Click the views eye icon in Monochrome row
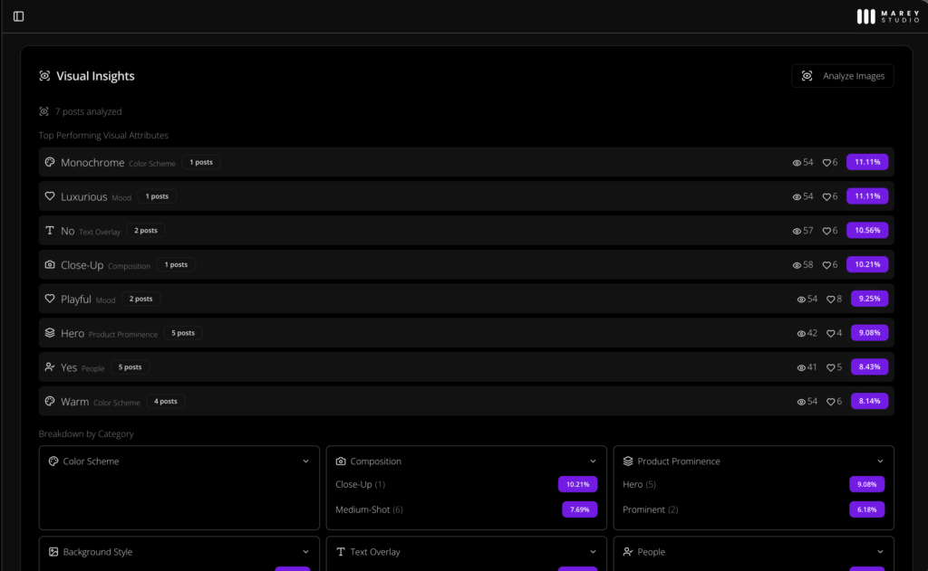 click(797, 163)
